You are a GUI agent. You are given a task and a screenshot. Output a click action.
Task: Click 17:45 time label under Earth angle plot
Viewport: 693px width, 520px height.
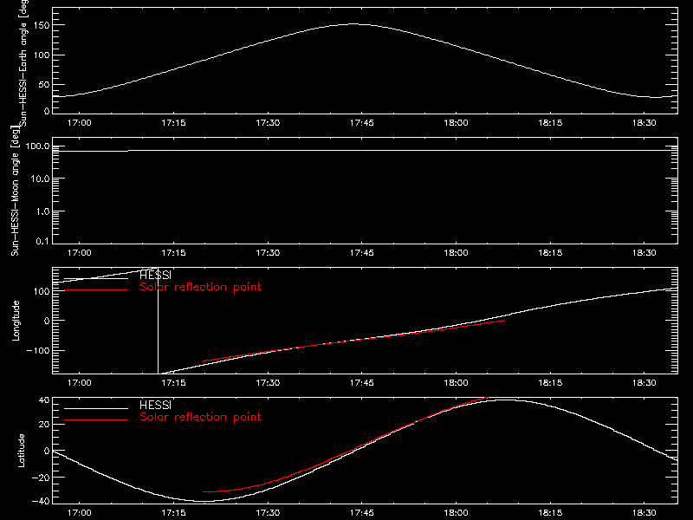pos(361,122)
